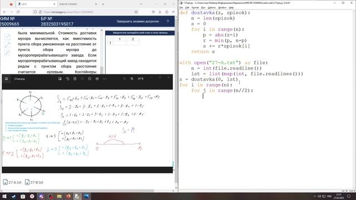Viewport: 356px width, 200px height.
Task: Download the 27-A.txt file
Action: pos(12,182)
